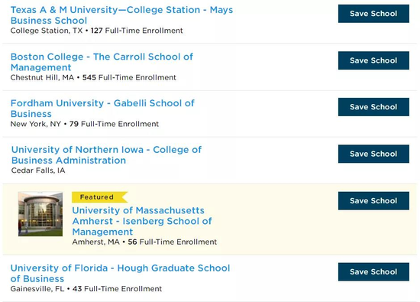Click the New York, NY enrollment line

click(85, 124)
